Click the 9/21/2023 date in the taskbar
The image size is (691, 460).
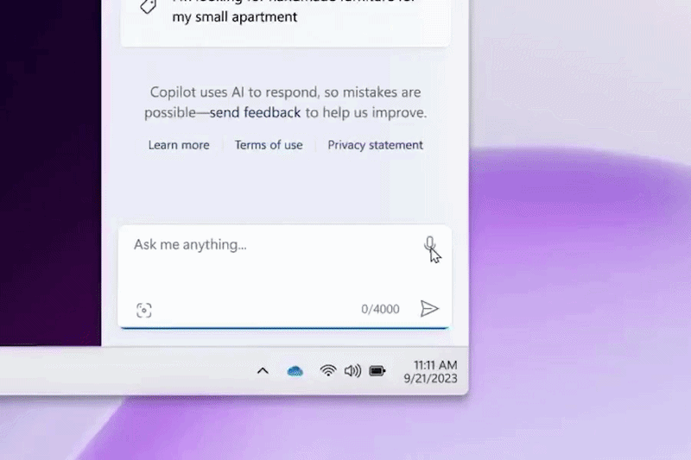tap(430, 379)
